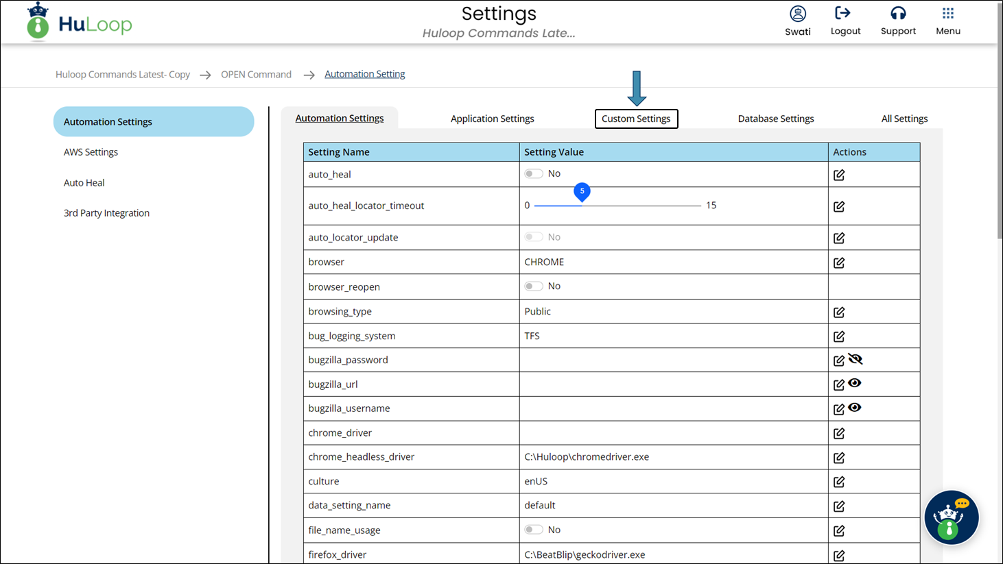Viewport: 1003px width, 564px height.
Task: Click the default data_setting_name value
Action: pos(540,506)
